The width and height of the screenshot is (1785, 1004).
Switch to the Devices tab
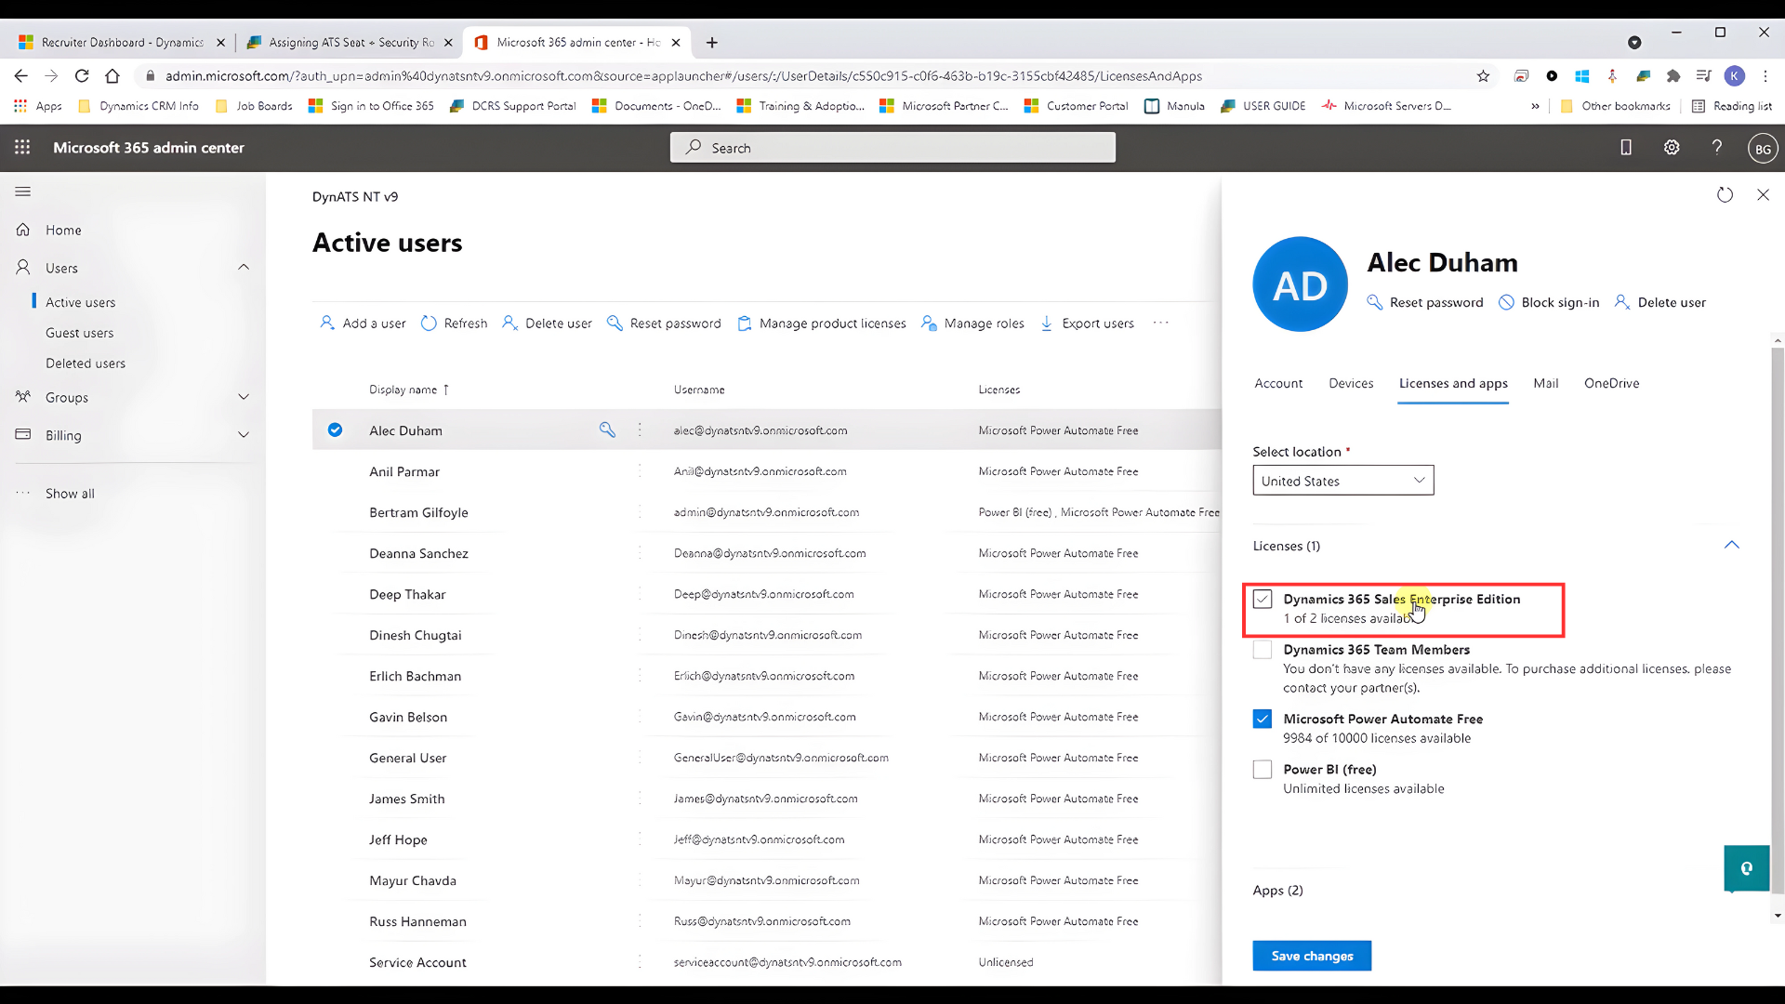tap(1351, 383)
